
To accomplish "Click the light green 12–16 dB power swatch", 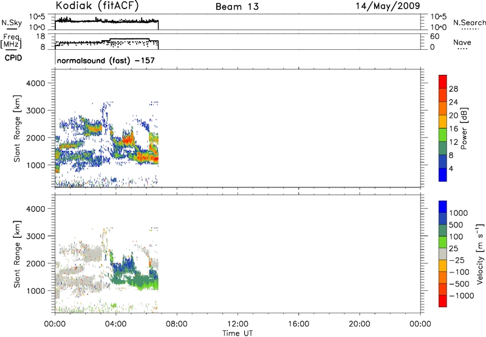I will tap(443, 134).
